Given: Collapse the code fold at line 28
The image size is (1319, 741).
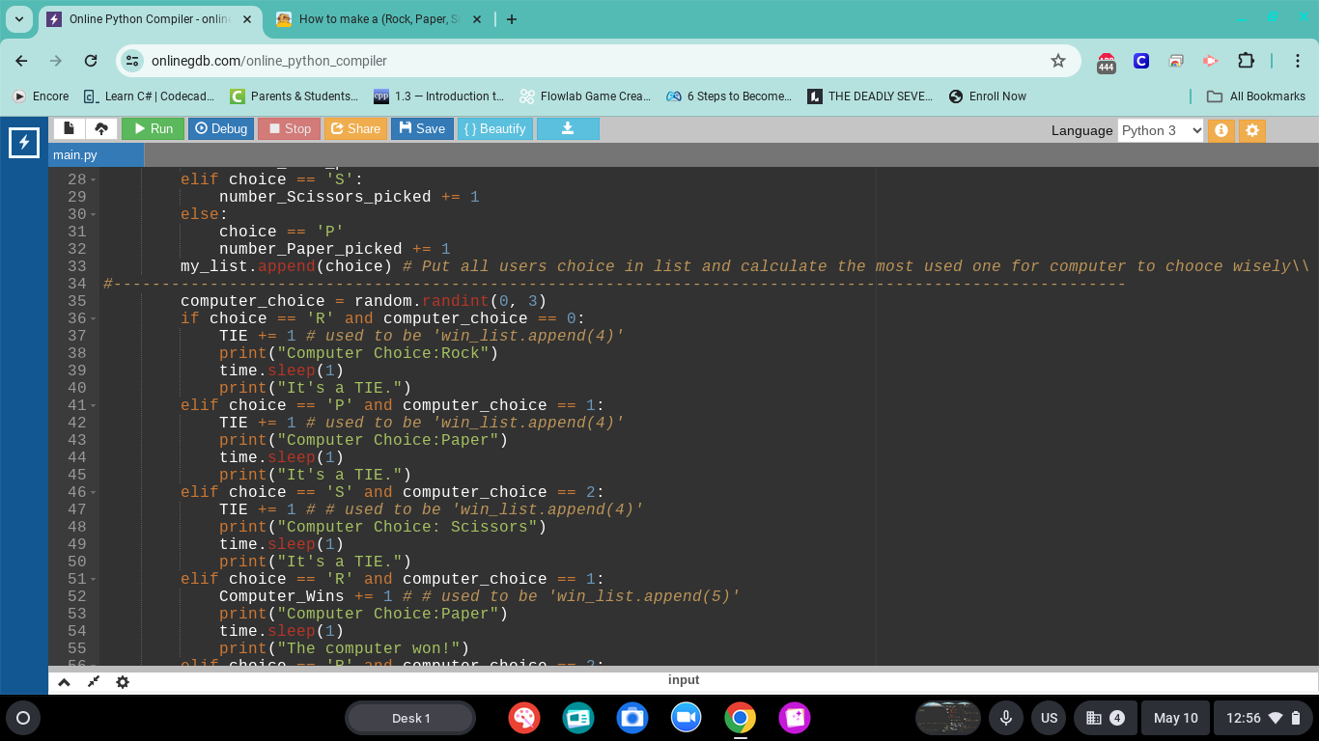Looking at the screenshot, I should [x=94, y=179].
